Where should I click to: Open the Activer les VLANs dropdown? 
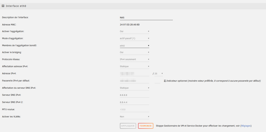(135, 117)
